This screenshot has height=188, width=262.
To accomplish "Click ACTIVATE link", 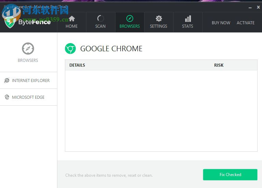I will tap(246, 23).
